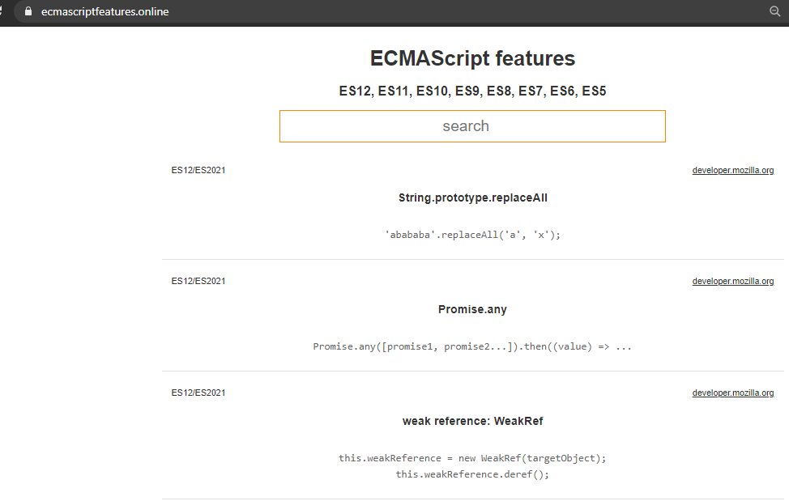The height and width of the screenshot is (501, 789).
Task: Click the ES12/ES2021 label on the replaceAll card
Action: (x=198, y=170)
